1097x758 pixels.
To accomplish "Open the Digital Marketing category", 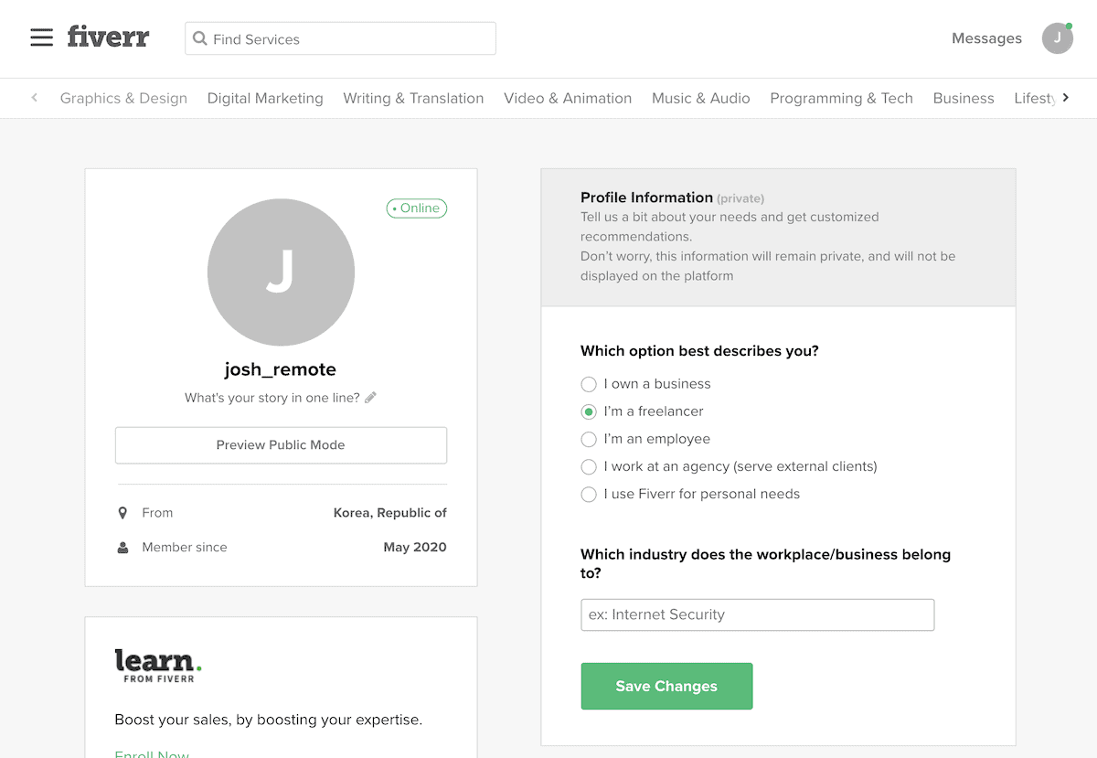I will (265, 98).
